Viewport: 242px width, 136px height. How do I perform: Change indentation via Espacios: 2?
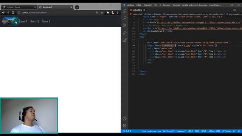pyautogui.click(x=181, y=131)
